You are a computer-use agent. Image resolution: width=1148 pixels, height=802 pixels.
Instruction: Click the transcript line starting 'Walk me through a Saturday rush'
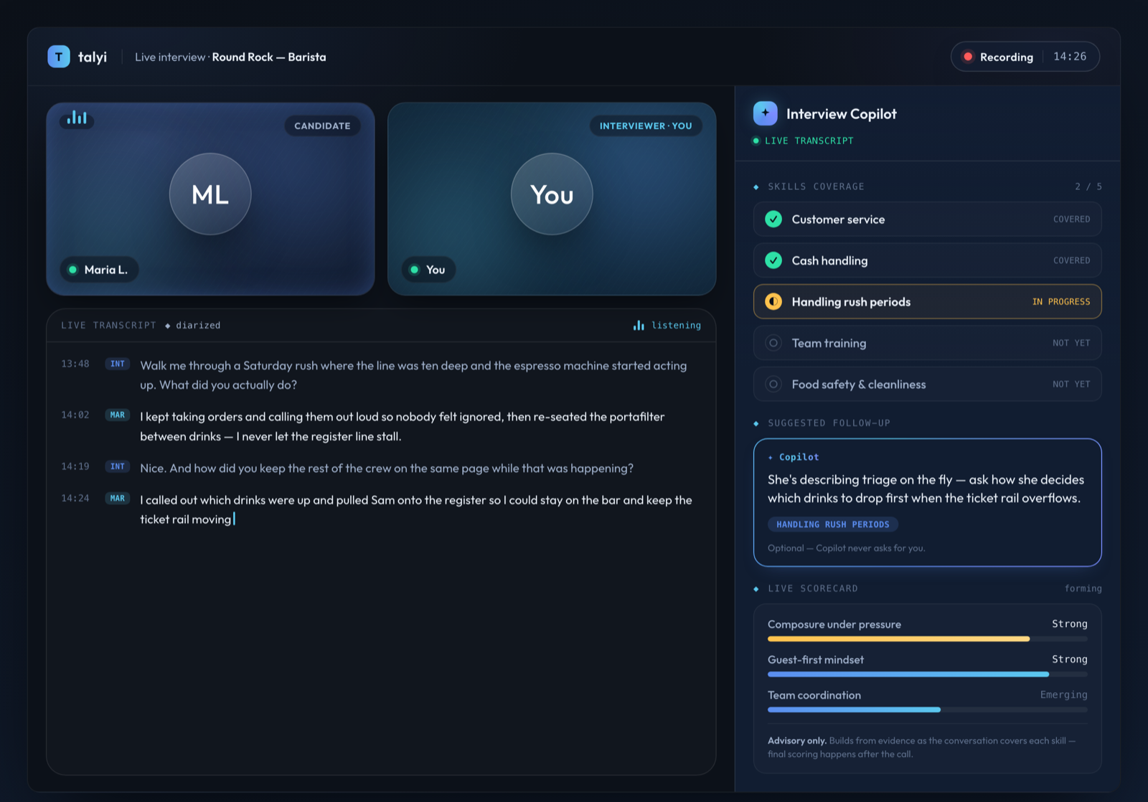pyautogui.click(x=414, y=375)
